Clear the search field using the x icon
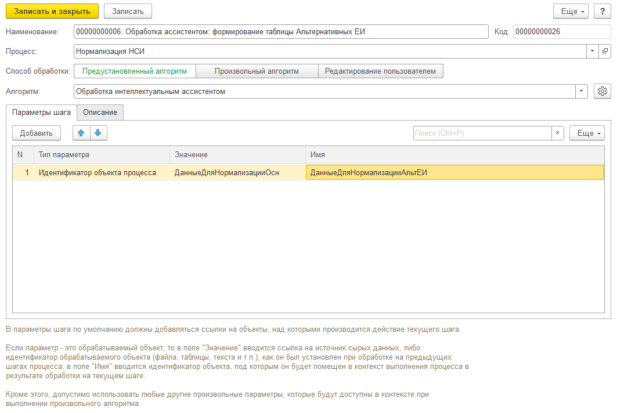Screen dimensions: 617x413 [557, 133]
